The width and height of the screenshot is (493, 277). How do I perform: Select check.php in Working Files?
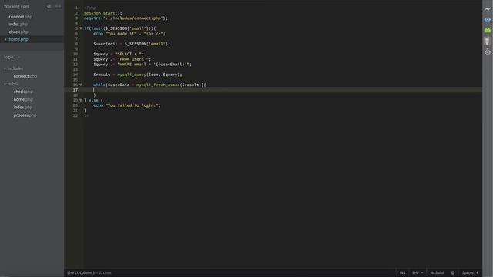click(18, 32)
